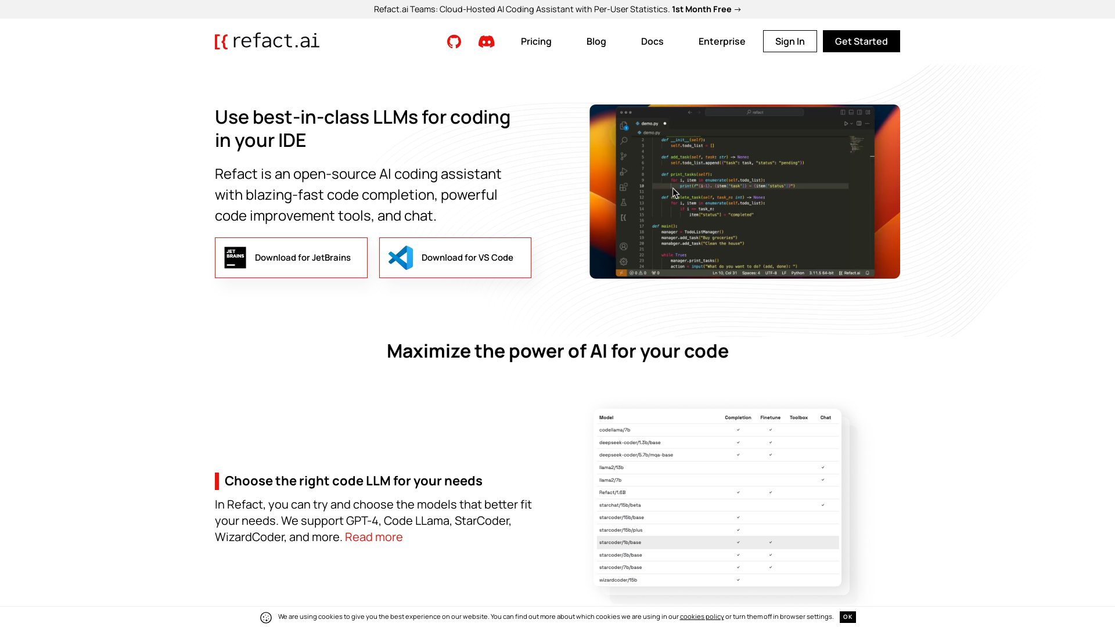This screenshot has width=1115, height=627.
Task: Click the starchat/15b/beta row text
Action: pyautogui.click(x=620, y=505)
